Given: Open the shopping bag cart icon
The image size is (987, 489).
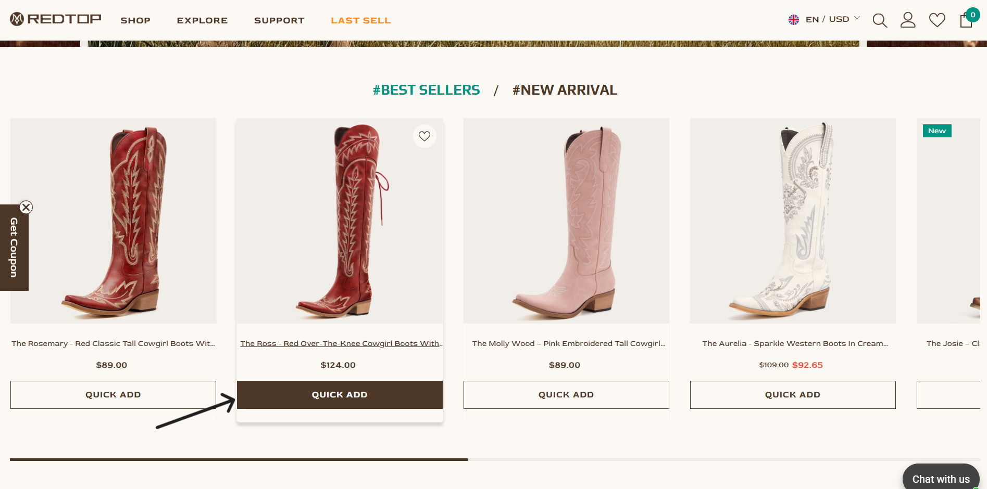Looking at the screenshot, I should pyautogui.click(x=966, y=20).
